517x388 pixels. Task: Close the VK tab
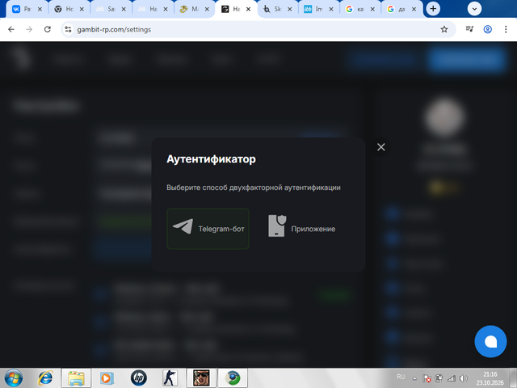click(40, 9)
